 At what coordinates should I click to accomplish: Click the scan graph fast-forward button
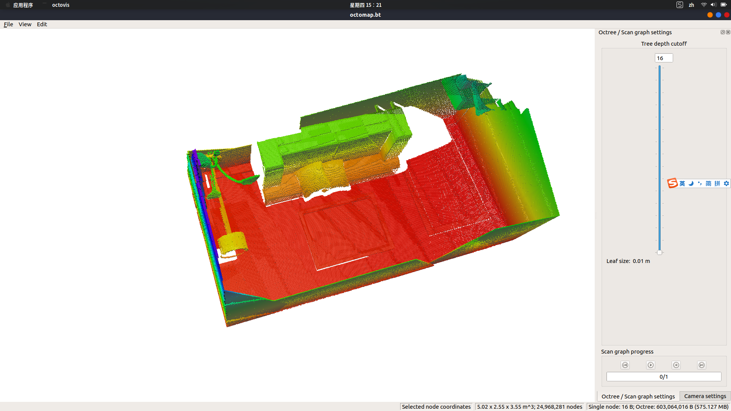(x=676, y=365)
